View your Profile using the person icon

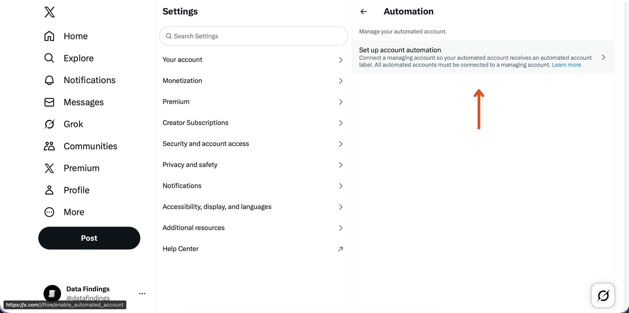pos(49,190)
